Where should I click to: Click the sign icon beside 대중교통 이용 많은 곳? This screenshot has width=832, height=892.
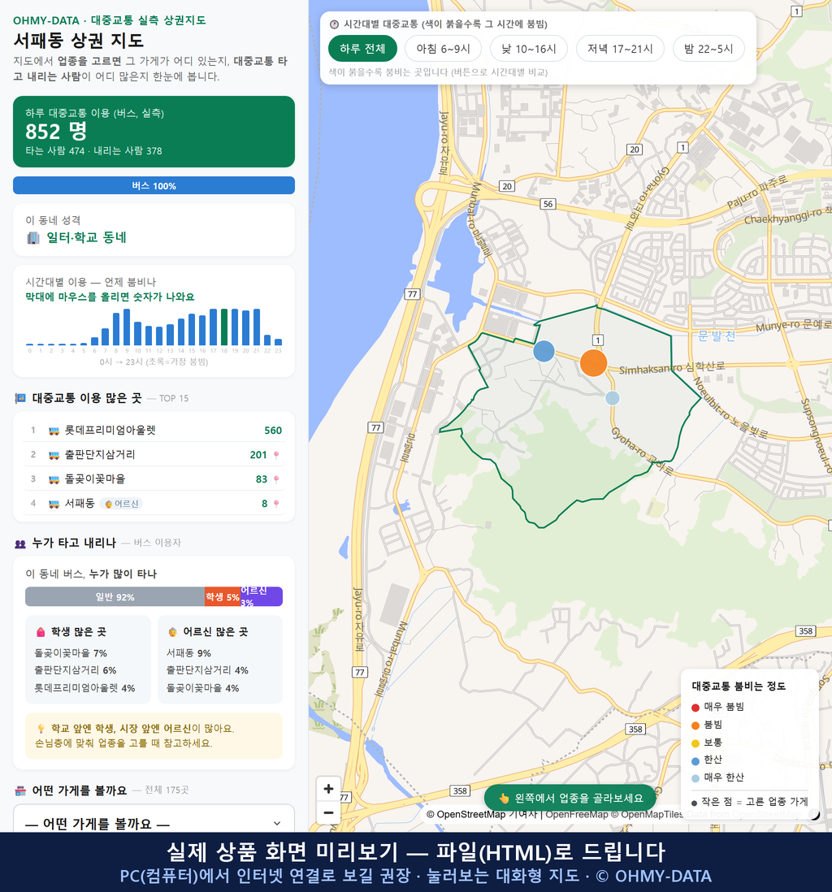click(x=20, y=398)
